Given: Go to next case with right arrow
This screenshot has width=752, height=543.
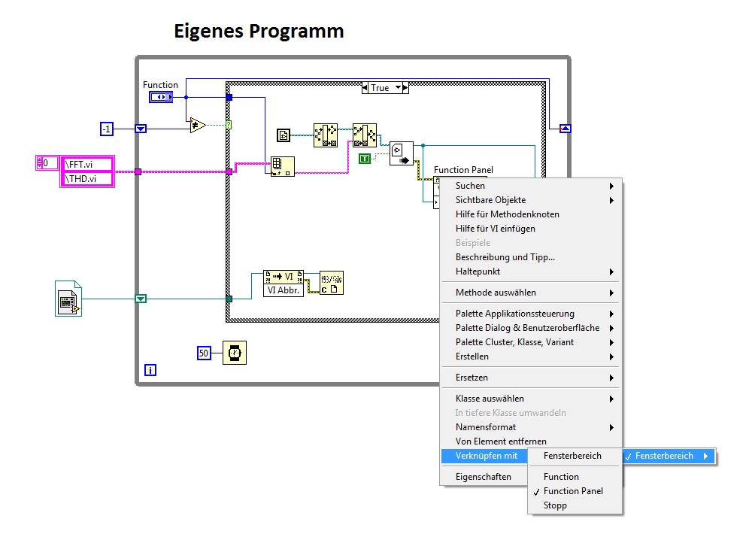Looking at the screenshot, I should click(x=405, y=88).
